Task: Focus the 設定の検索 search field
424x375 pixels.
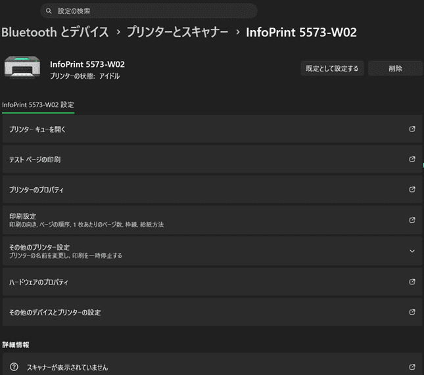Action: 149,11
